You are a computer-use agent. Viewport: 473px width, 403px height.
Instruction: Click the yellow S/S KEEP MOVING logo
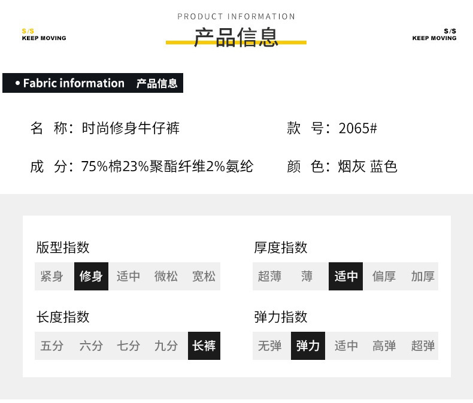coord(44,34)
